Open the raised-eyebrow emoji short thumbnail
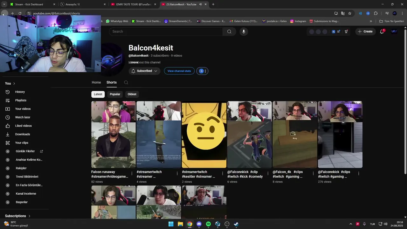This screenshot has width=407, height=229. pos(204,135)
